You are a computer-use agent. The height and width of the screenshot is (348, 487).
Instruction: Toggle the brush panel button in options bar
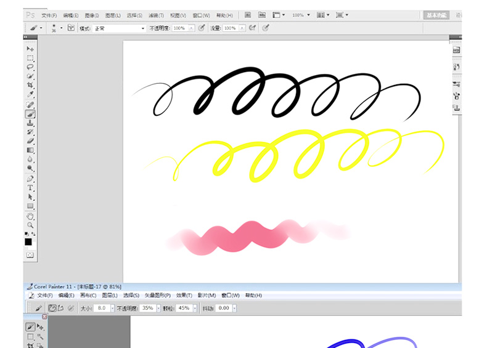(x=71, y=28)
